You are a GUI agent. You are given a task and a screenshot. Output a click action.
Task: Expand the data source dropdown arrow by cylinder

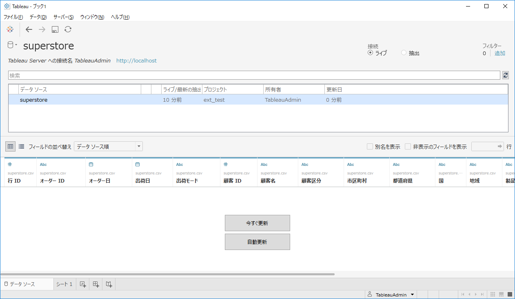16,45
